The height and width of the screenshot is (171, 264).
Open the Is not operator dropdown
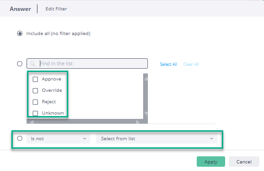click(x=58, y=138)
